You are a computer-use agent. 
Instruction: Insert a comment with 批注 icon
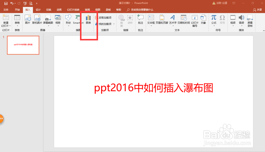click(140, 20)
